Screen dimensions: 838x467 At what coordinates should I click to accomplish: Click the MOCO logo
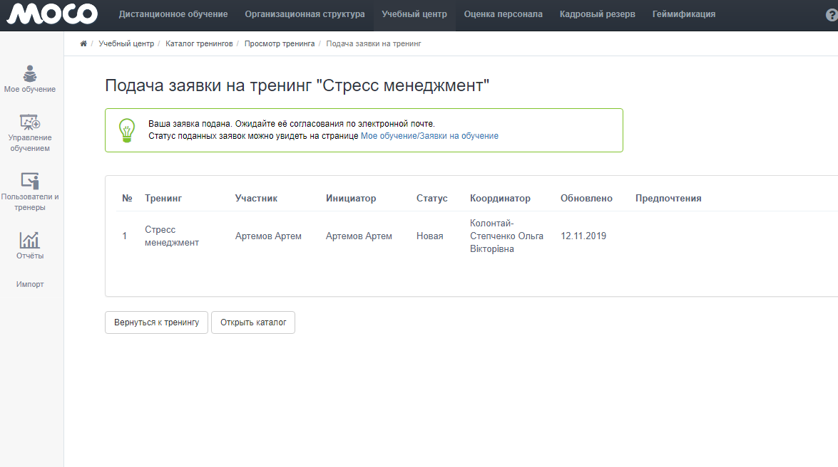click(x=51, y=14)
